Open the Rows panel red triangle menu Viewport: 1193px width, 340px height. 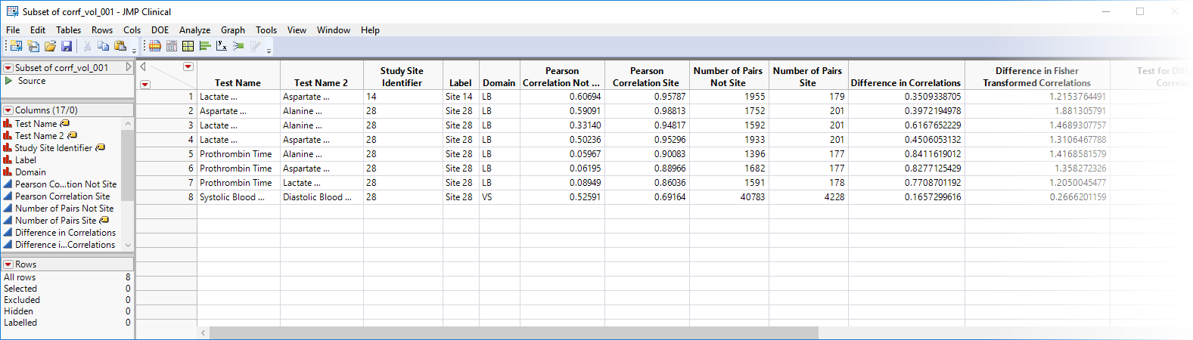8,264
